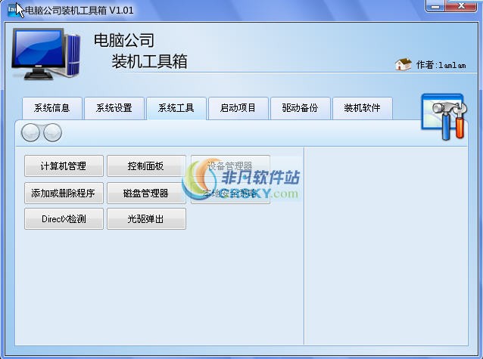Open the 系统信息 tab
The height and width of the screenshot is (359, 483).
(x=52, y=108)
